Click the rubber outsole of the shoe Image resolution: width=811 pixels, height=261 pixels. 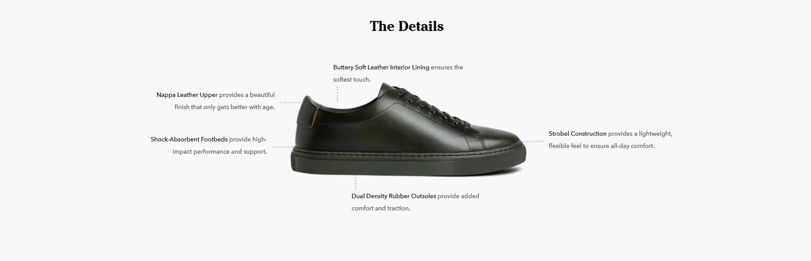coord(408,161)
